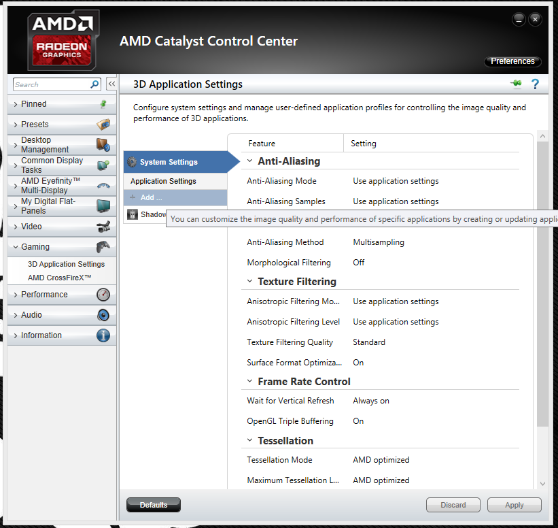Click the Feature column header
The height and width of the screenshot is (528, 558).
pyautogui.click(x=262, y=144)
